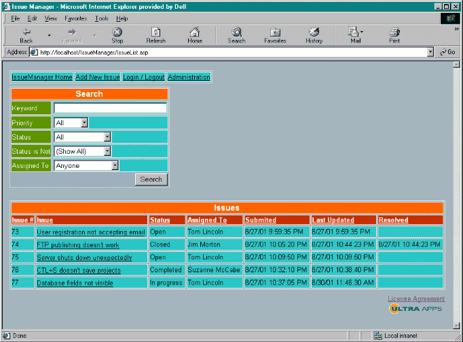Go to the Home toolbar icon
This screenshot has height=342, width=463.
pos(195,32)
